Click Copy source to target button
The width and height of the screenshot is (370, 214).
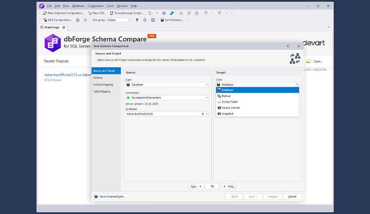pyautogui.click(x=196, y=187)
